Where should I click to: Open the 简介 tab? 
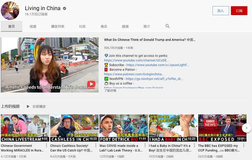tap(147, 26)
